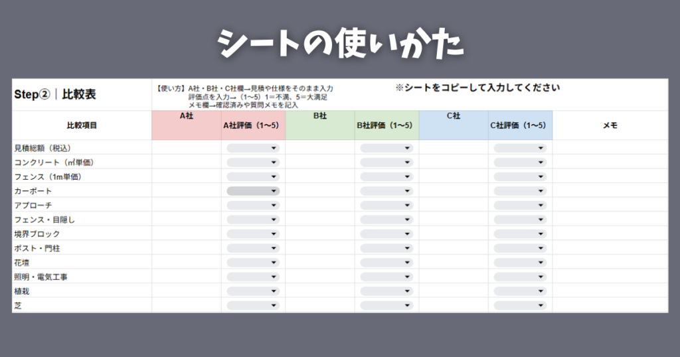The image size is (680, 357).
Task: Select the green B社 header cell
Action: (x=319, y=125)
